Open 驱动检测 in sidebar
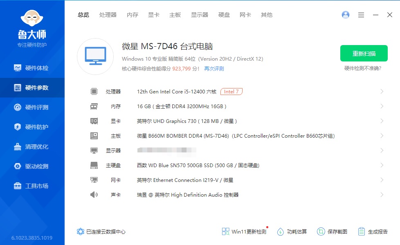This screenshot has width=400, height=245. 32,166
